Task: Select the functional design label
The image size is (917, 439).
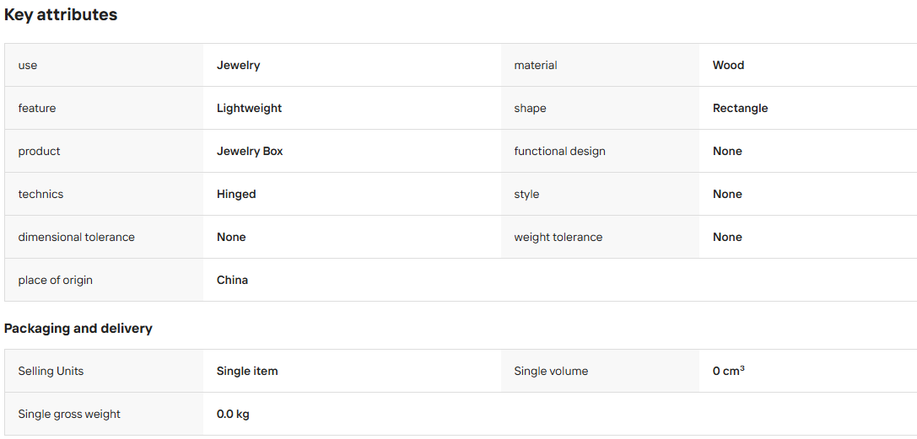Action: [559, 151]
